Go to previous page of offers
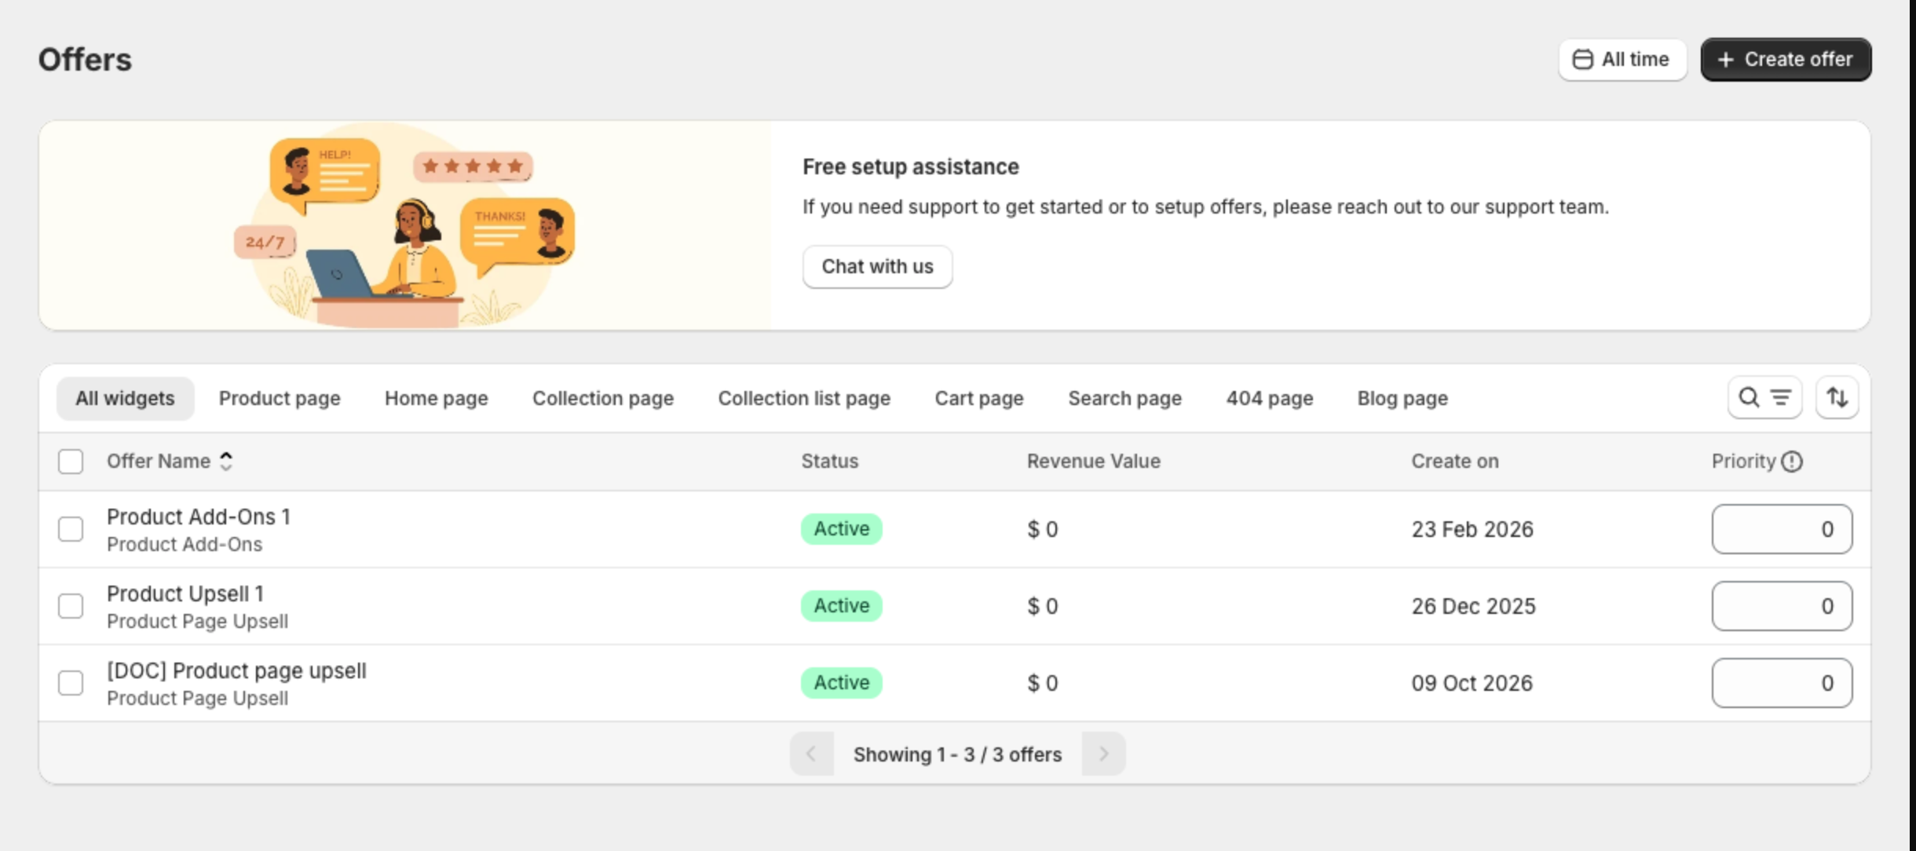Viewport: 1916px width, 851px height. pos(812,754)
